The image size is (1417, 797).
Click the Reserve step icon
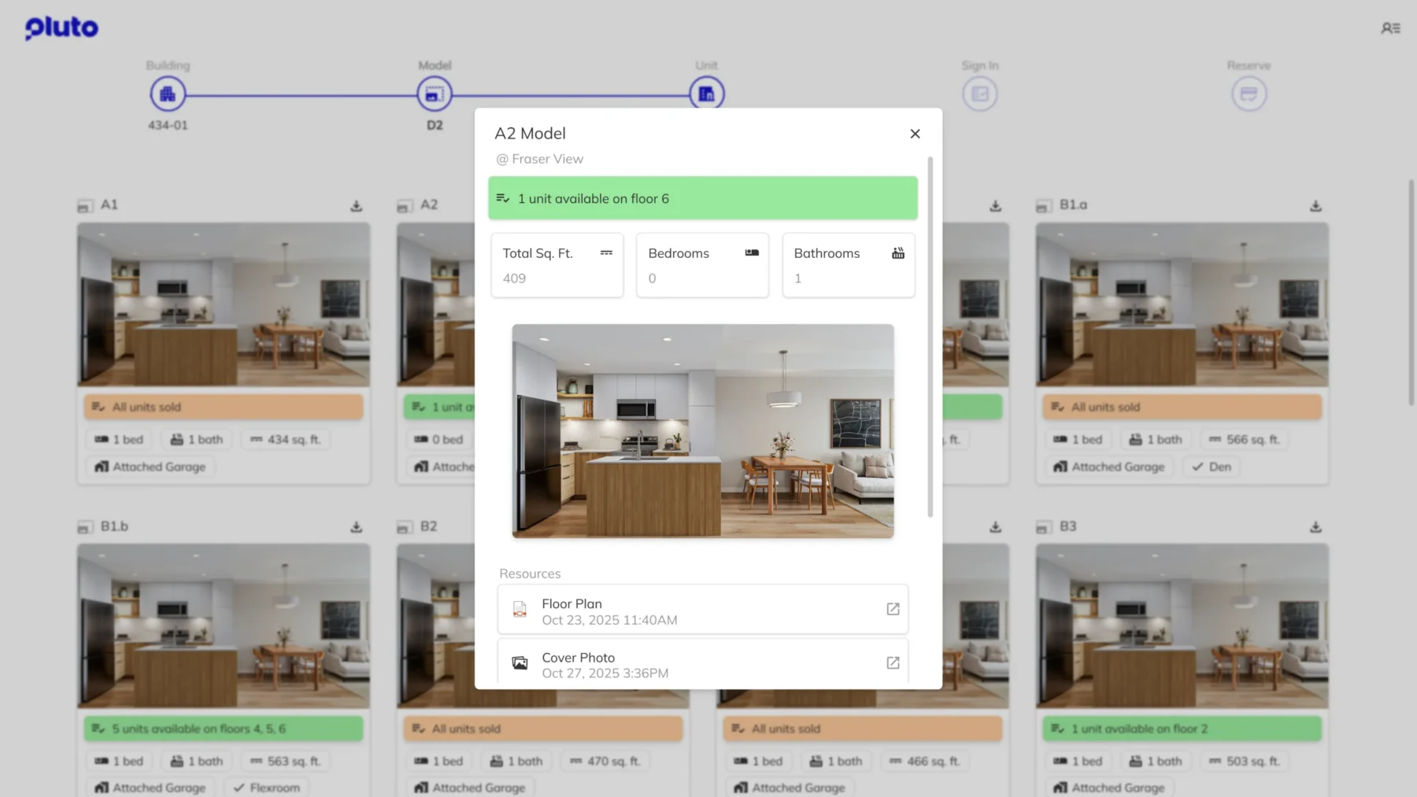click(x=1249, y=94)
